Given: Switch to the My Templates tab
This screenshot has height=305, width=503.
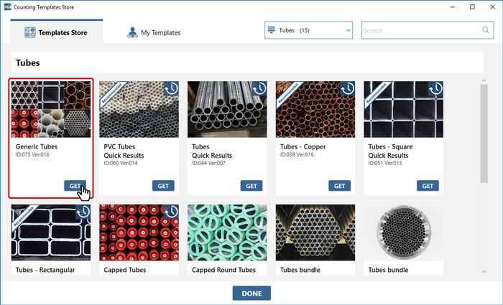Looking at the screenshot, I should point(153,32).
